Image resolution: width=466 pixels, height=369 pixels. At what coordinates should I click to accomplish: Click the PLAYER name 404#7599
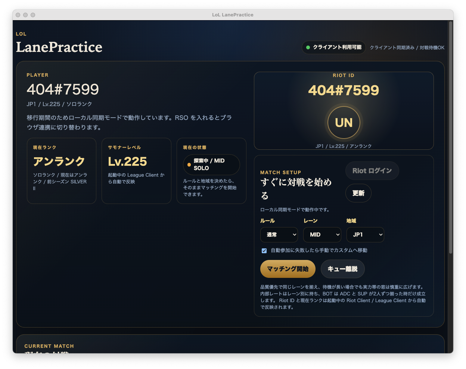click(62, 90)
